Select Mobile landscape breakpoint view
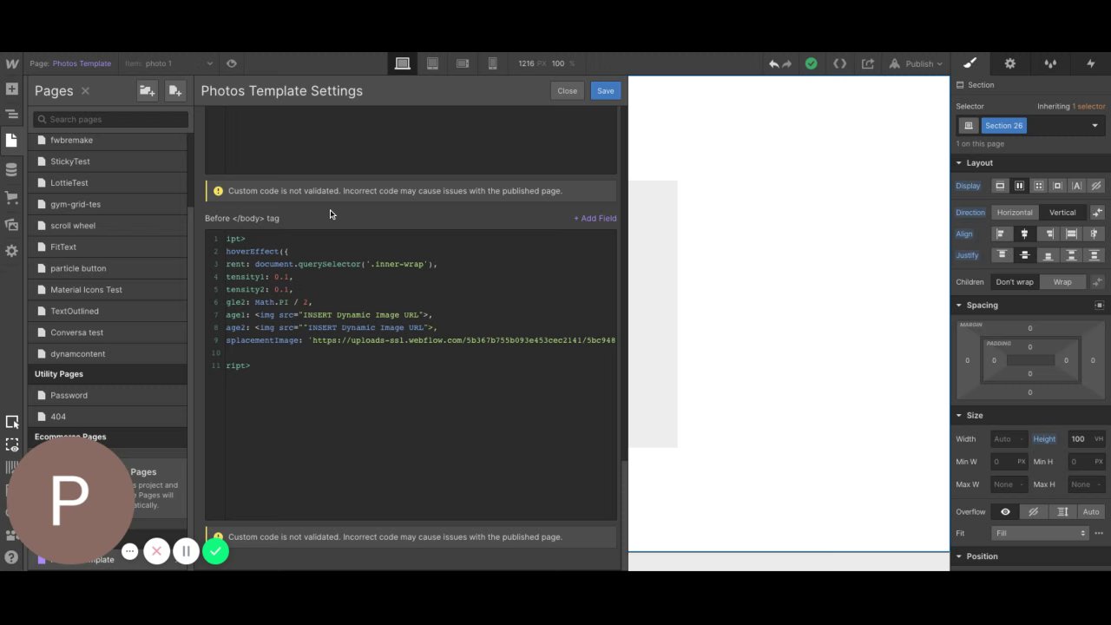 [463, 63]
